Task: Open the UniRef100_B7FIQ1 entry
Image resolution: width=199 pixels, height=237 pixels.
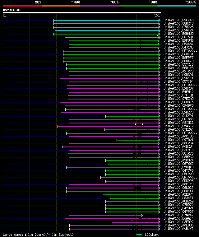Action: pos(178,95)
